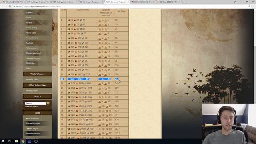This screenshot has width=256, height=144.
Task: Open the Trade sidebar link
Action: [28, 18]
